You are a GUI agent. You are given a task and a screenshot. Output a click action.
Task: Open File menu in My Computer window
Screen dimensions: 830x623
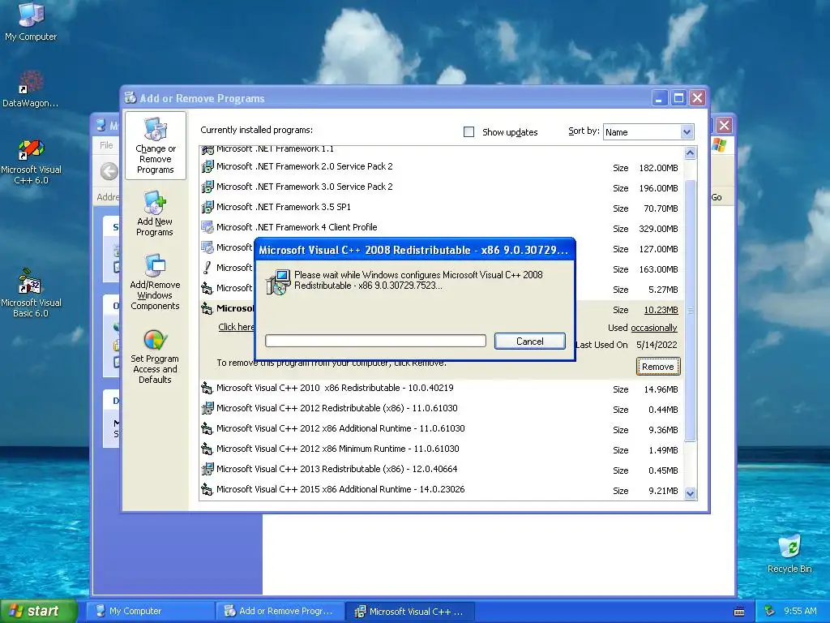pyautogui.click(x=106, y=145)
